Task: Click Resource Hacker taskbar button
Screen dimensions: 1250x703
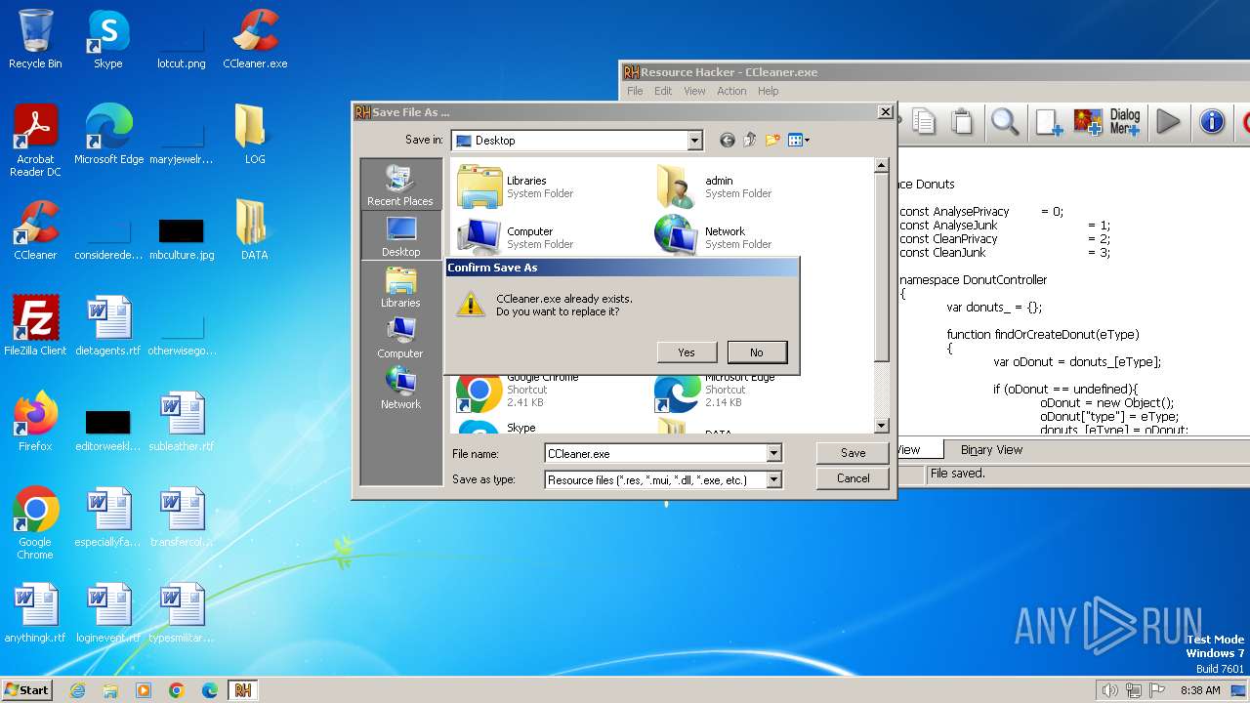Action: pos(243,690)
